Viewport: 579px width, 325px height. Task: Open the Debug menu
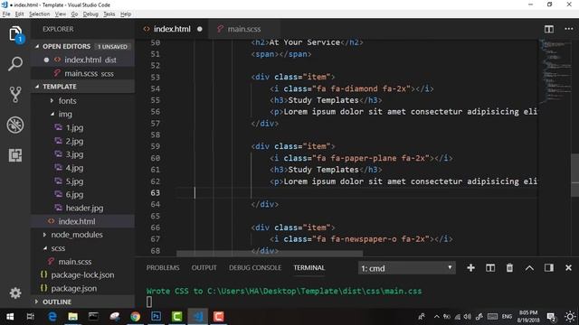pos(90,14)
